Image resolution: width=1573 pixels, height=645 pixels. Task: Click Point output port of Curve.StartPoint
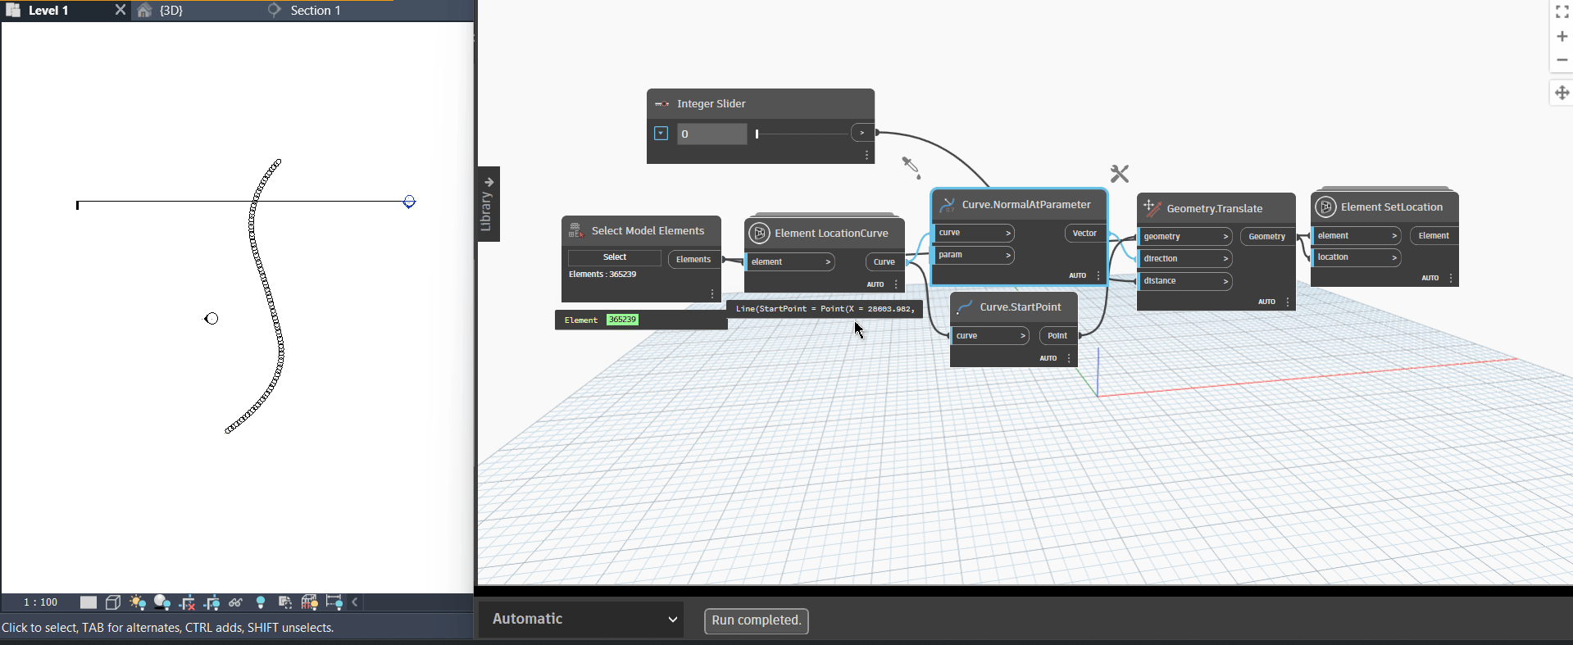coord(1058,336)
